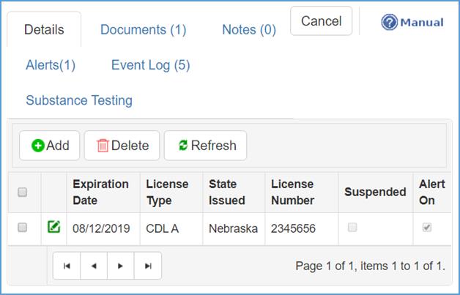Open the Substance Testing tab
This screenshot has height=295, width=460.
(x=79, y=100)
